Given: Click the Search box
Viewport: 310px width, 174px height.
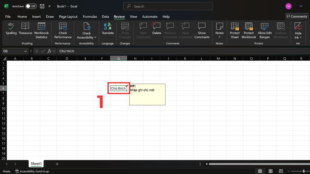Looking at the screenshot, I should (x=168, y=6).
